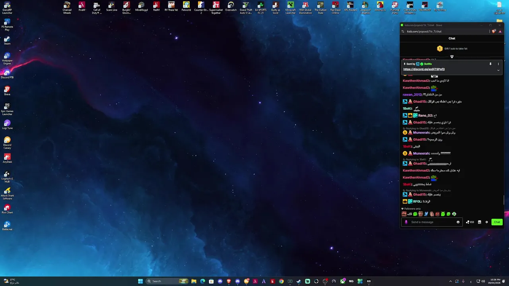Open the RedM desktop icon
The width and height of the screenshot is (509, 286).
[156, 7]
